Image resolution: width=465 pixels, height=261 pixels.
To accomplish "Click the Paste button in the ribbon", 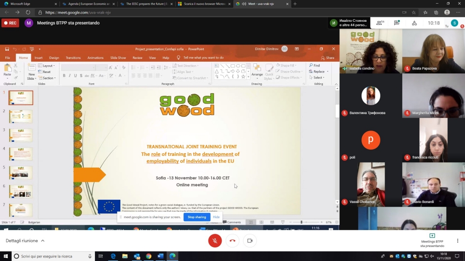I will pyautogui.click(x=7, y=71).
